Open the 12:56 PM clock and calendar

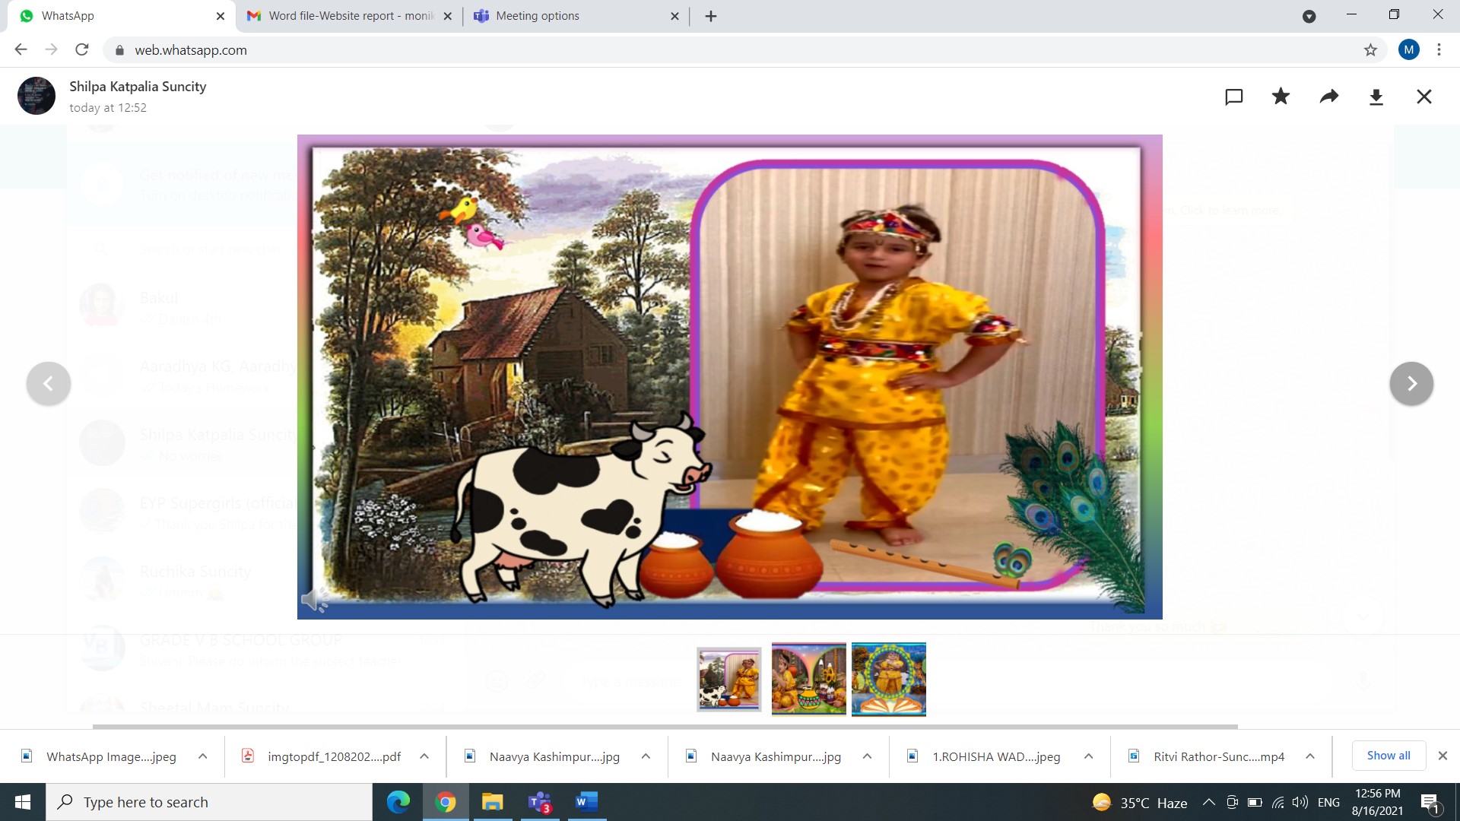(x=1377, y=802)
